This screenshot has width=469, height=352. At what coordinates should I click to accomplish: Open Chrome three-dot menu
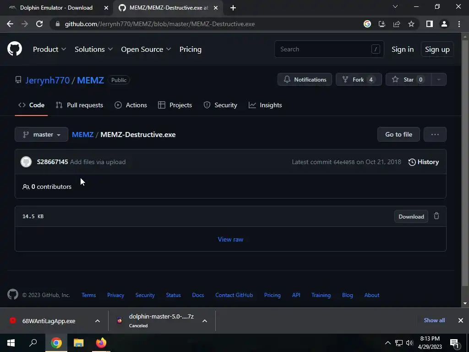[x=459, y=24]
